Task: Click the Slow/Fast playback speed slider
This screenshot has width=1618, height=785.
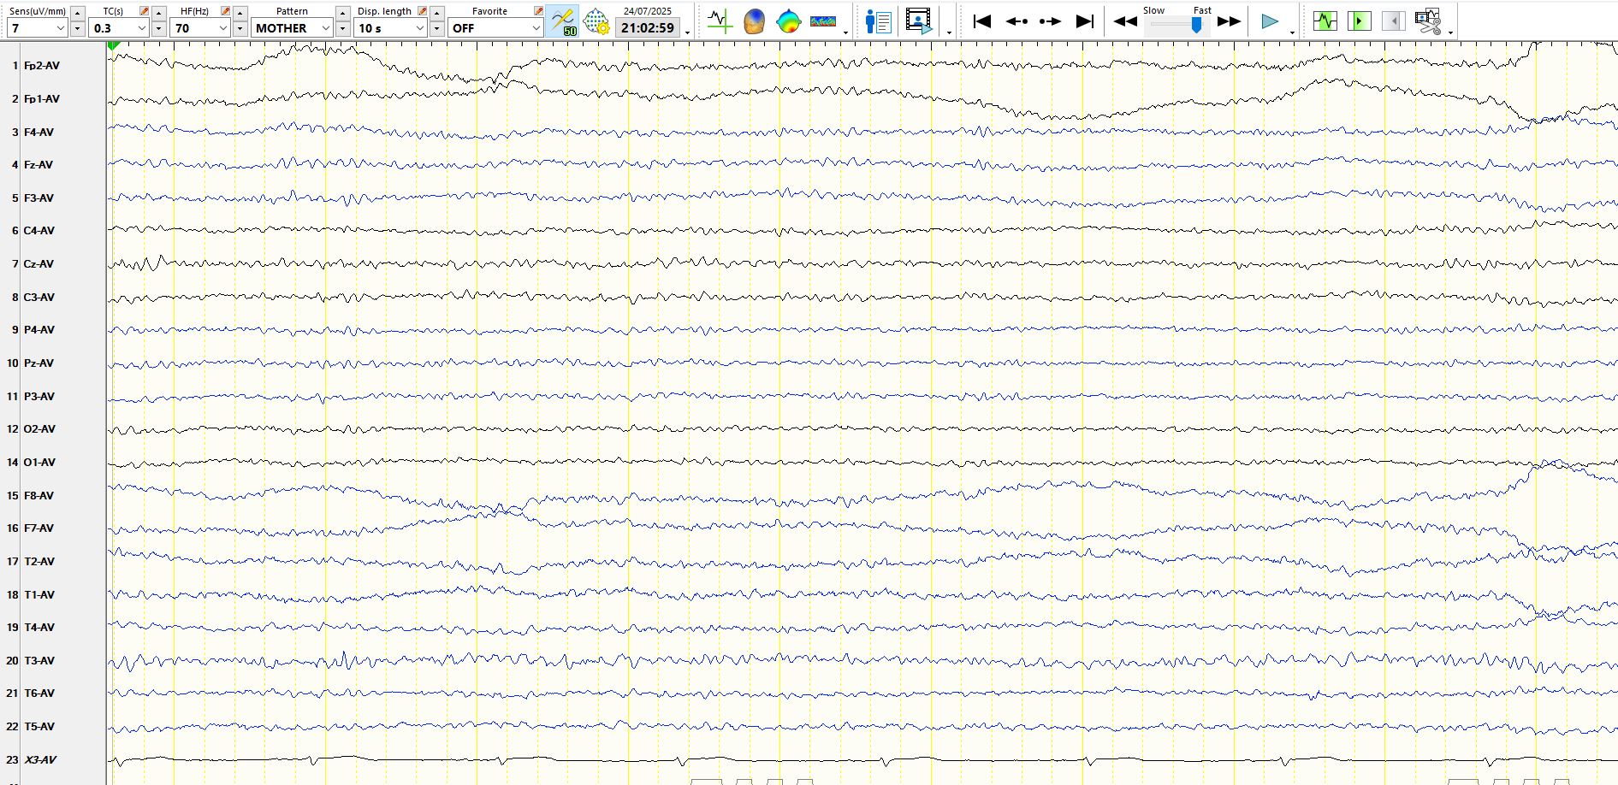Action: 1177,26
